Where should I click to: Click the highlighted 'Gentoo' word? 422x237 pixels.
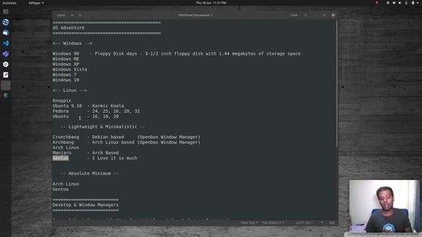(61, 158)
